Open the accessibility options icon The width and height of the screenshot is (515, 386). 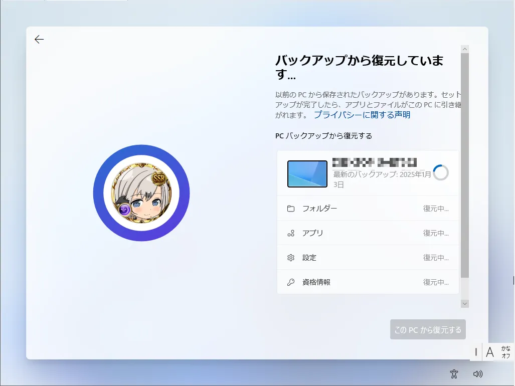(454, 374)
